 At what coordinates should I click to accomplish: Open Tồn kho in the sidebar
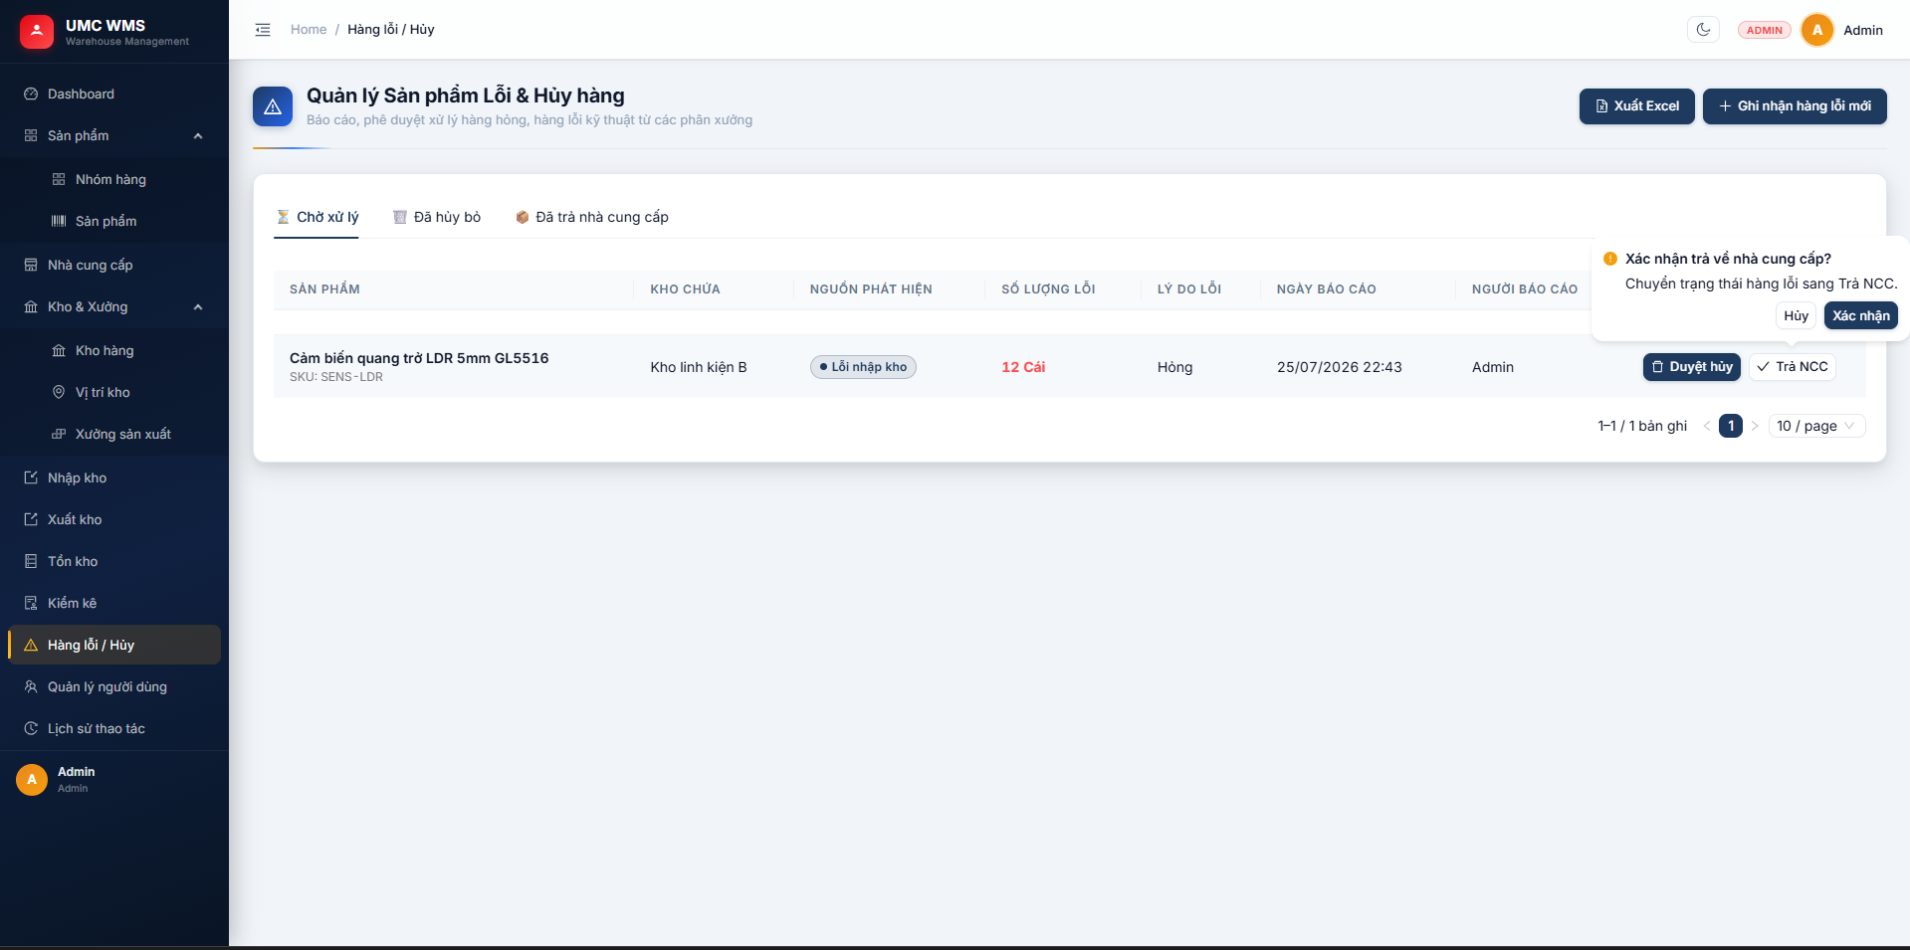point(114,561)
